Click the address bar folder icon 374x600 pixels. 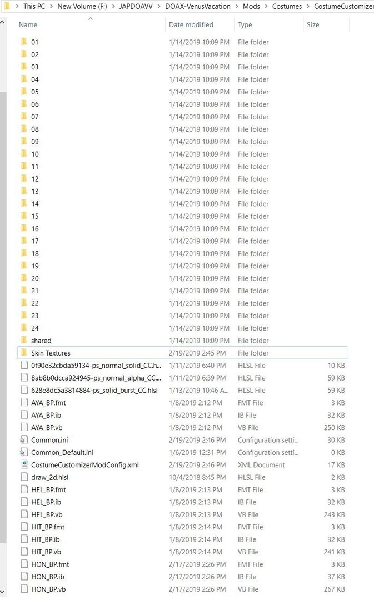7,6
